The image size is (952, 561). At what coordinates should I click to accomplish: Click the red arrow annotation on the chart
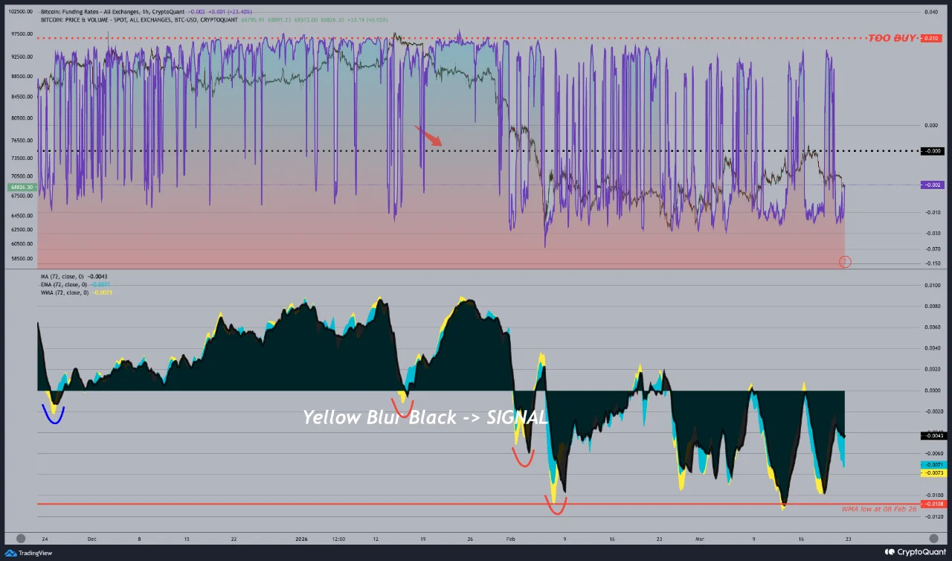(x=428, y=135)
